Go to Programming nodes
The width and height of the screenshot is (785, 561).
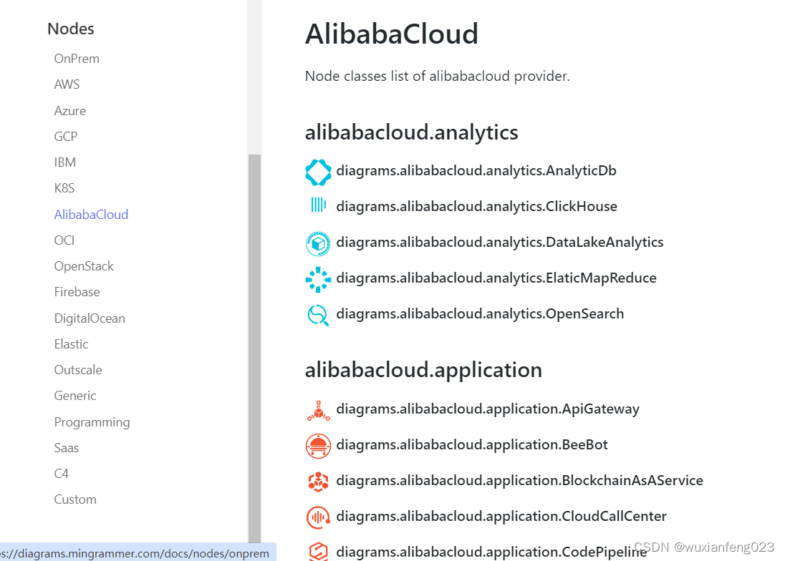(x=92, y=422)
